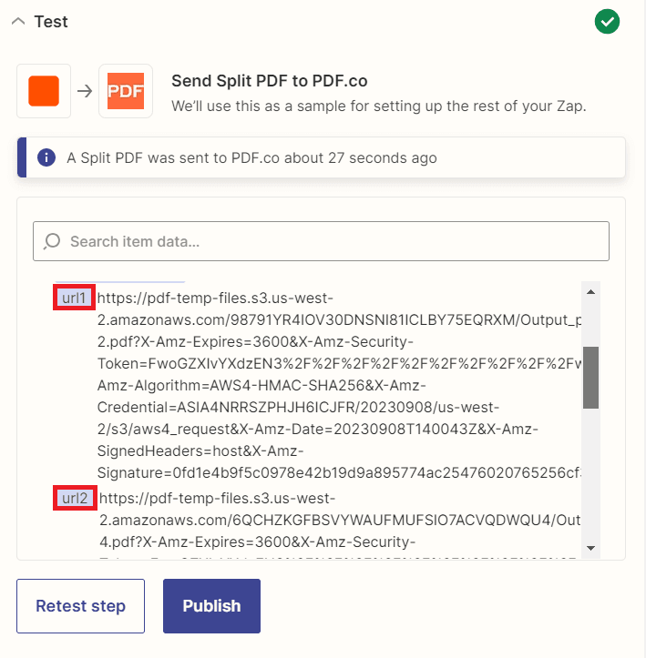Collapse the Test section chevron

point(18,22)
